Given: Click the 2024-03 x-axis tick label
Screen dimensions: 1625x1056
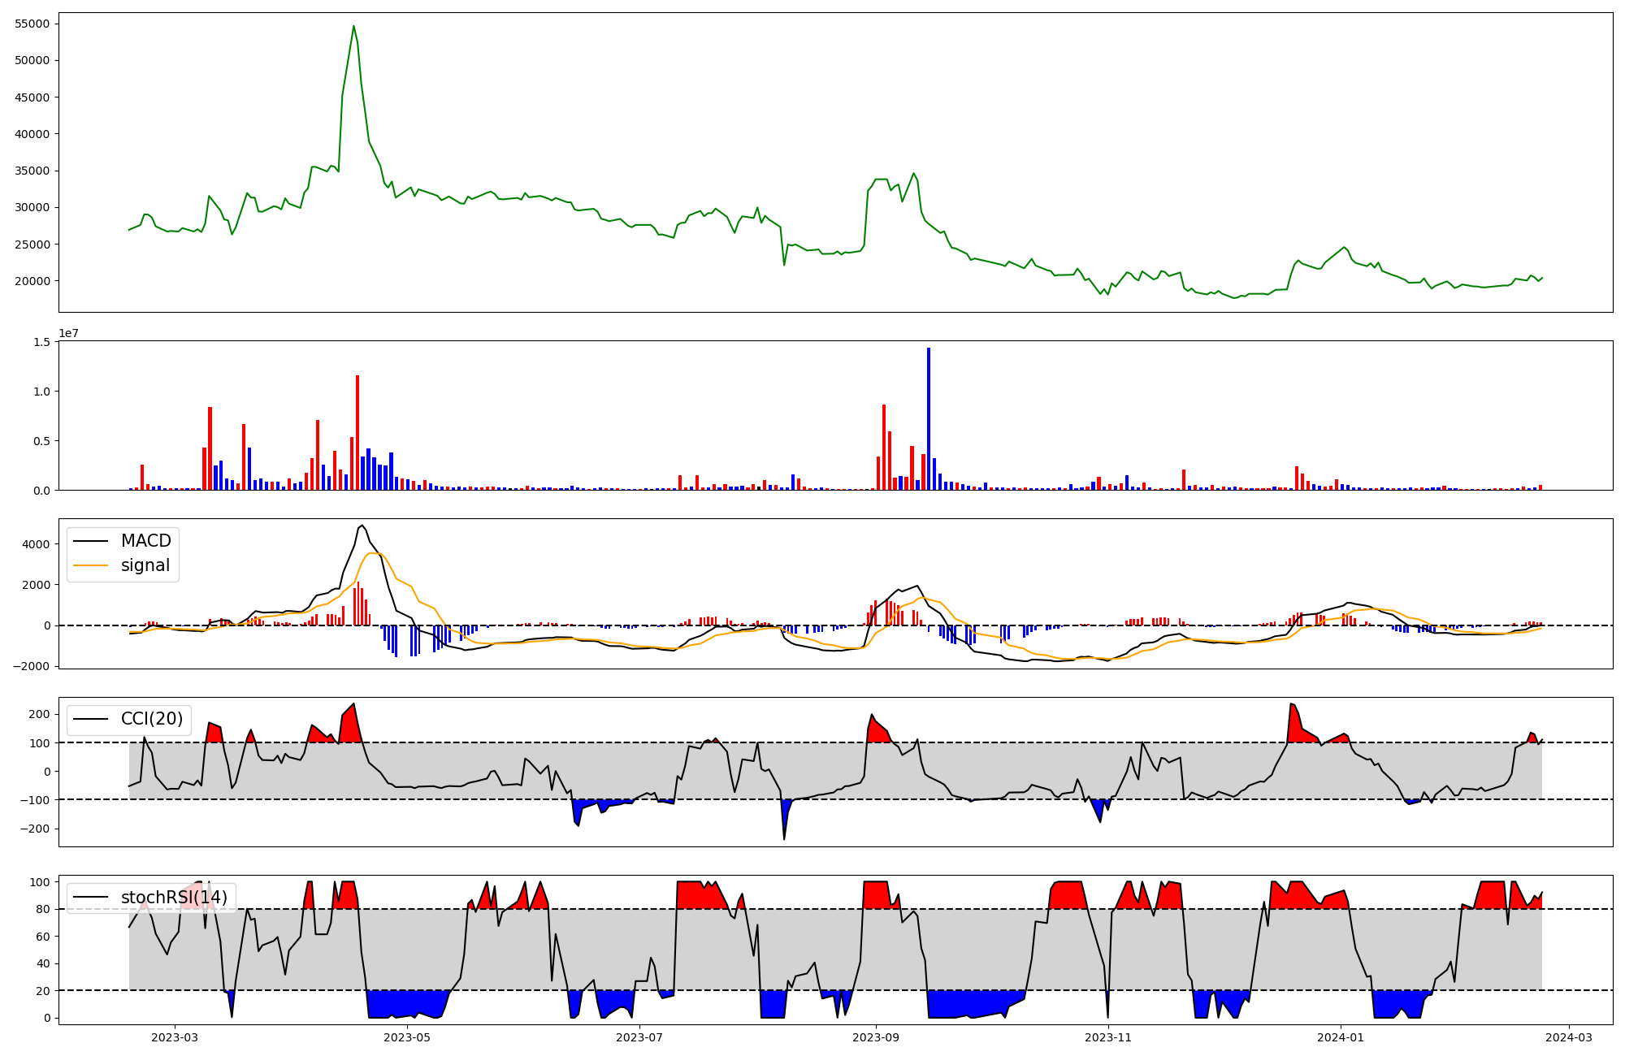Looking at the screenshot, I should (x=1569, y=1037).
